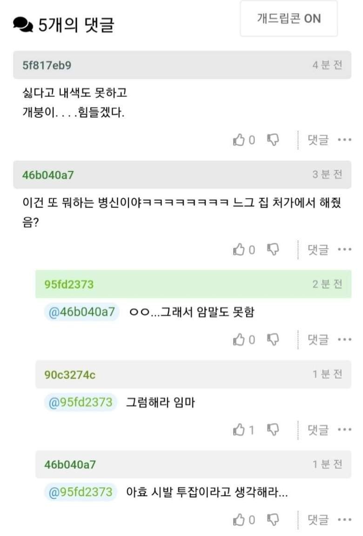Open more options for 5f817eb9's comment

[x=344, y=140]
